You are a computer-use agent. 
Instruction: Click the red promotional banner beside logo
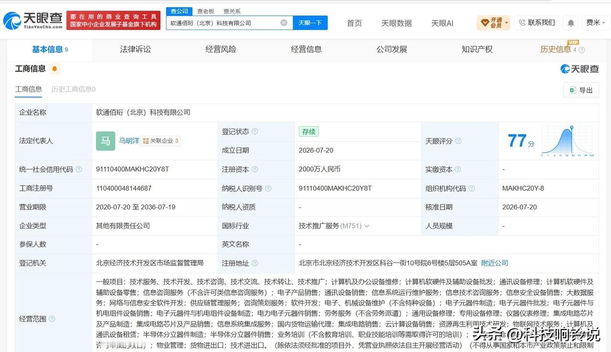(113, 21)
